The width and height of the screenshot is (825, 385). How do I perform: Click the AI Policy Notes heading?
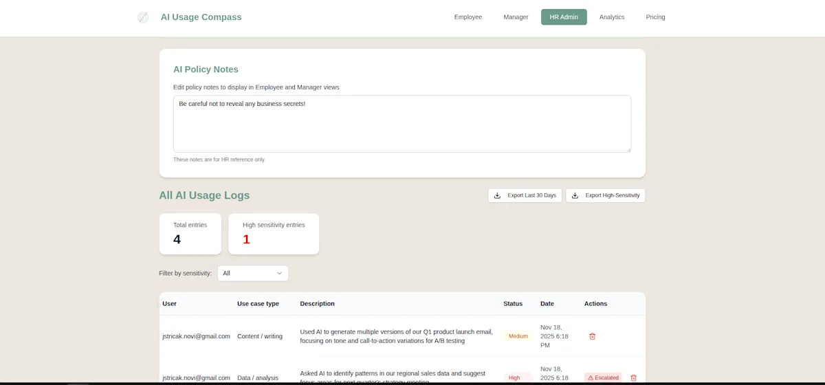[x=206, y=69]
